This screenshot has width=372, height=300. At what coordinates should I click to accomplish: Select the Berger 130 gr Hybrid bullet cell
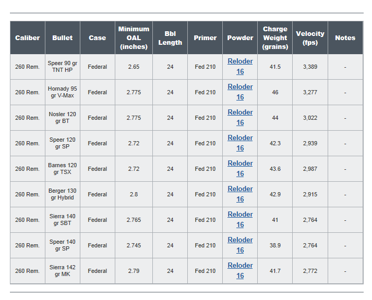click(63, 194)
